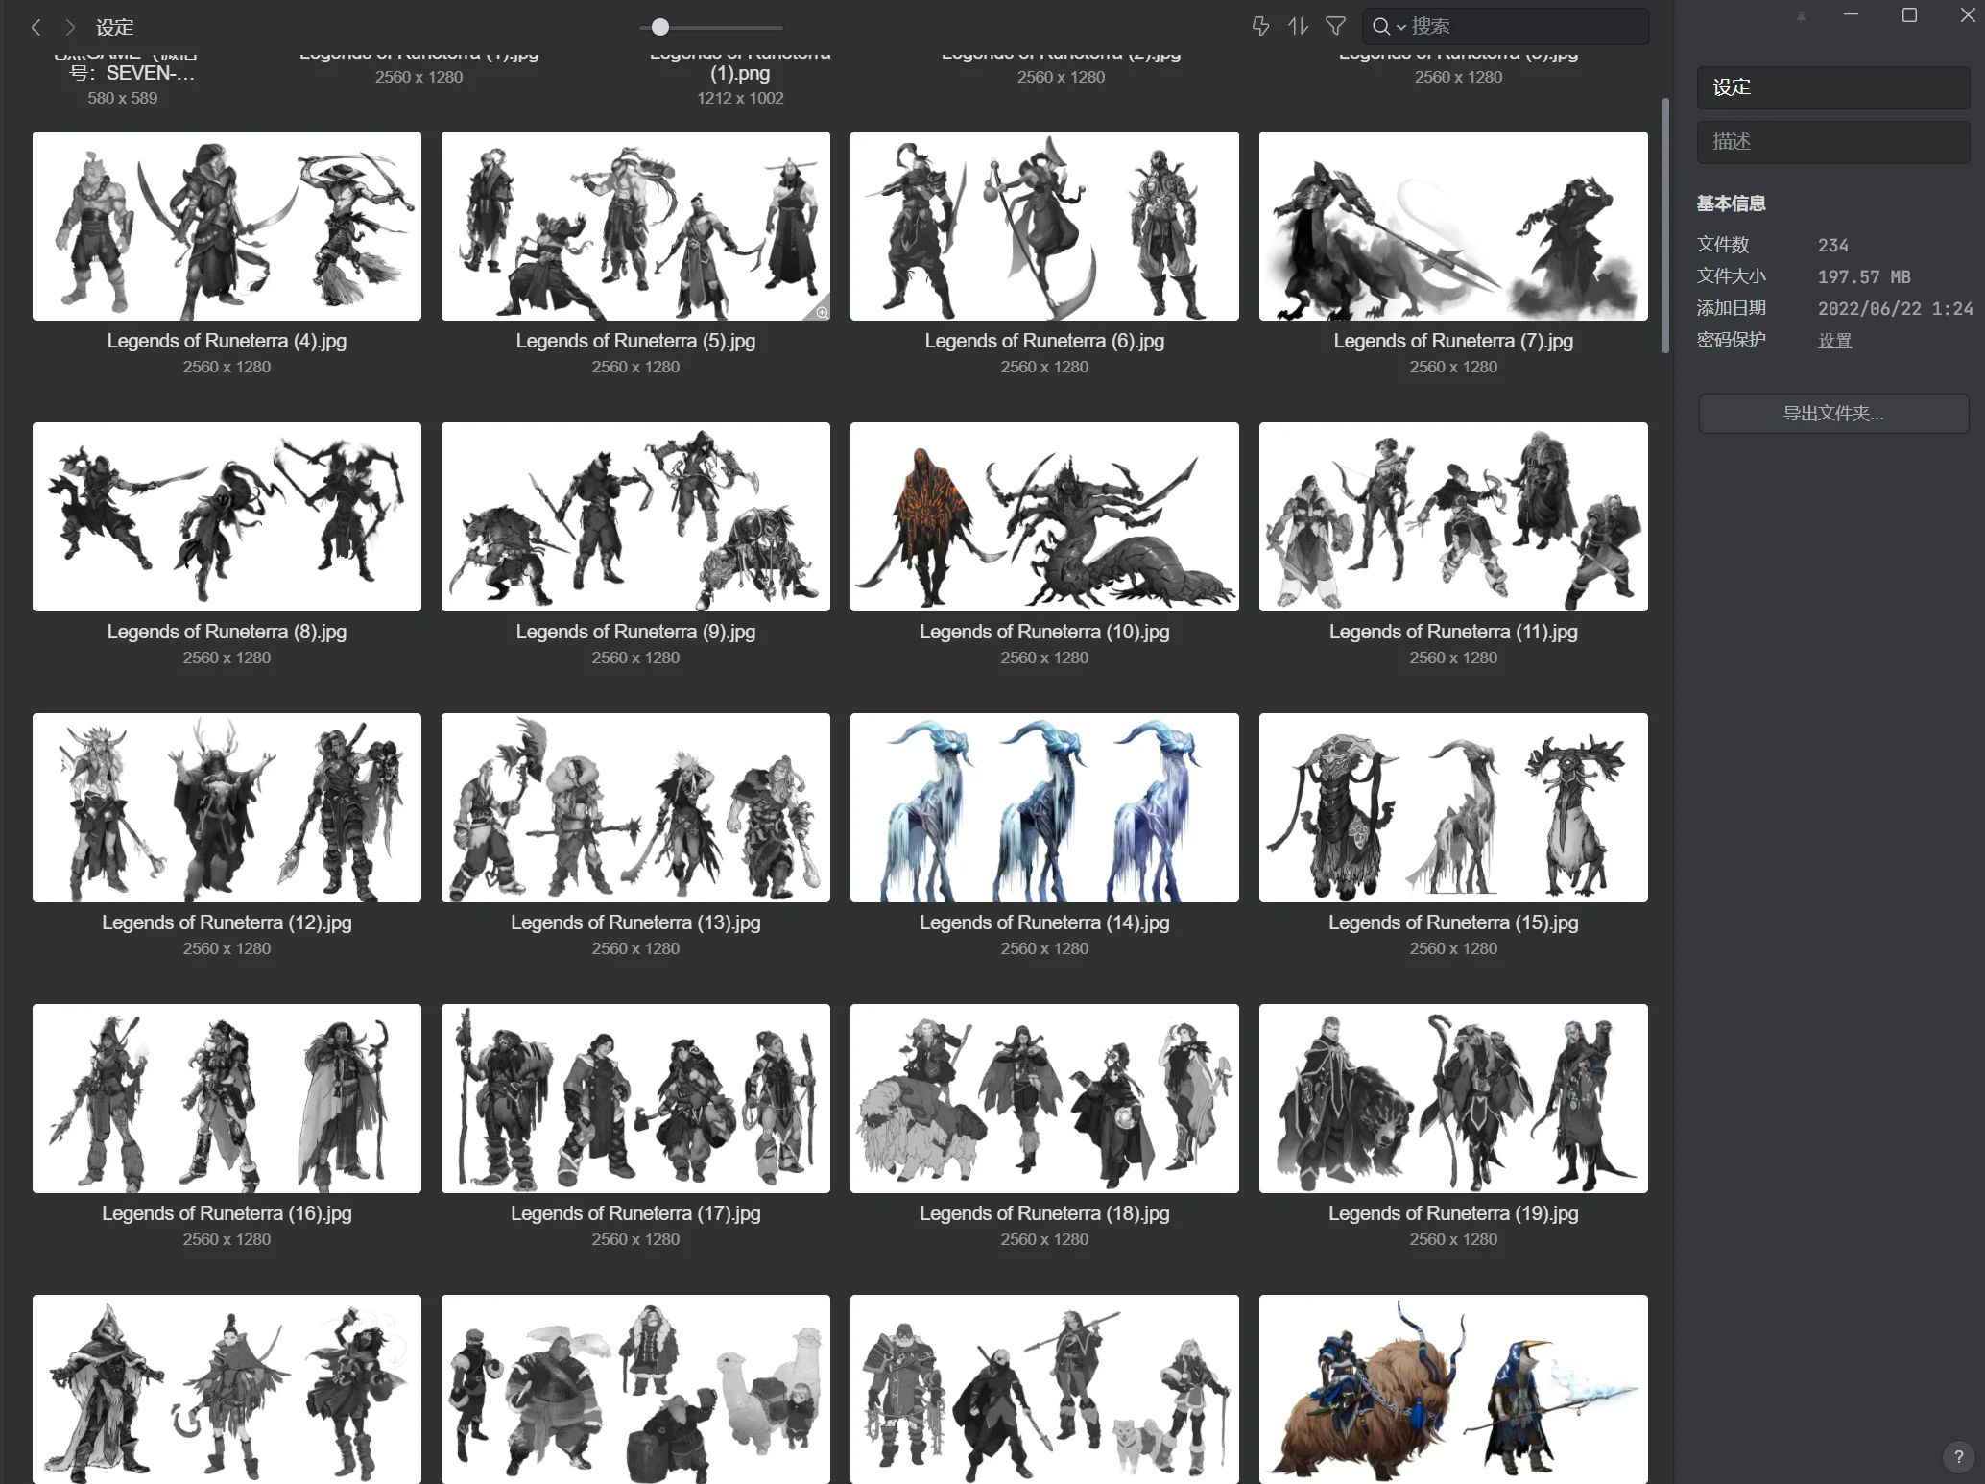Select the blue creature Runeterra (14) thumbnail

(1044, 808)
